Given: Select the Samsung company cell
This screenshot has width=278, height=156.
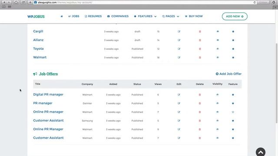Looking at the screenshot, I should click(87, 120).
